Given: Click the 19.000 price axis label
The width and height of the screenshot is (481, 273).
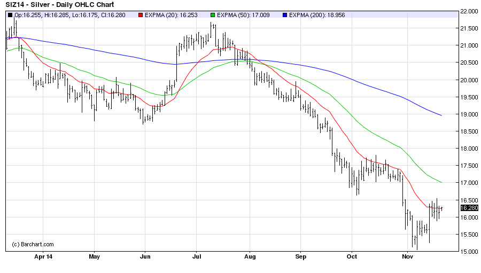Looking at the screenshot, I should (x=469, y=114).
